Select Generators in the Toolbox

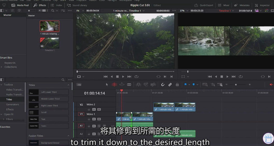coord(12,104)
